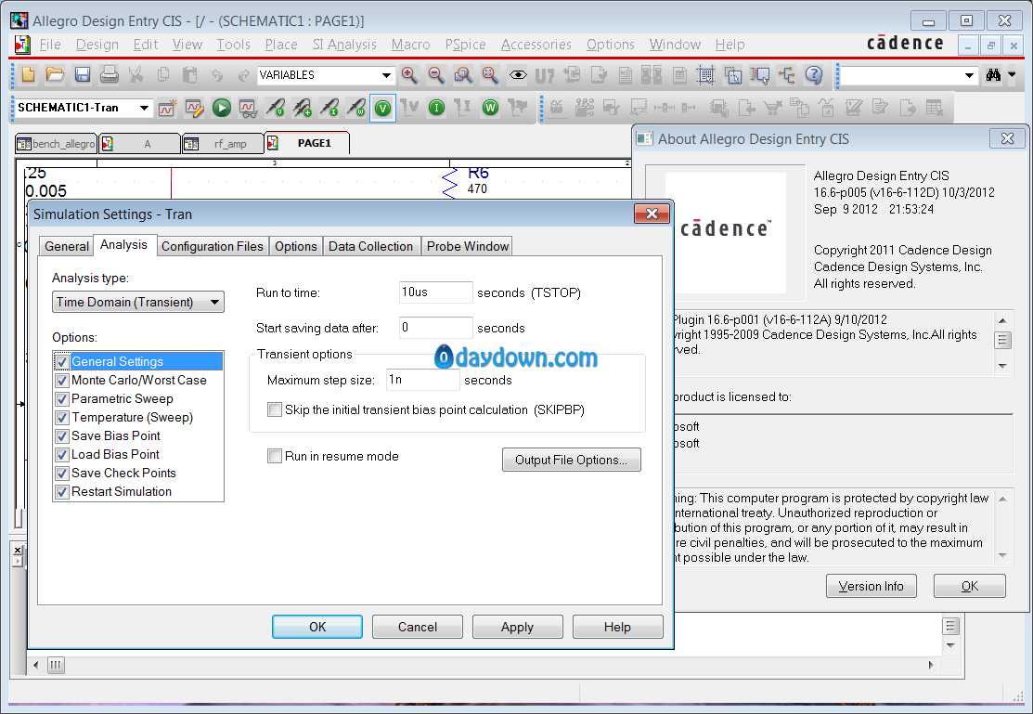Uncheck the Parametric Sweep checkbox
The image size is (1033, 714).
62,399
